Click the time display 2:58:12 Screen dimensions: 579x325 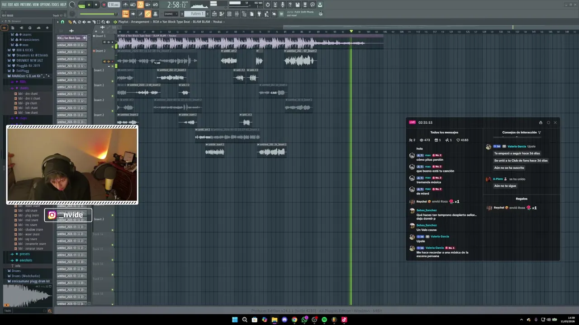point(177,5)
